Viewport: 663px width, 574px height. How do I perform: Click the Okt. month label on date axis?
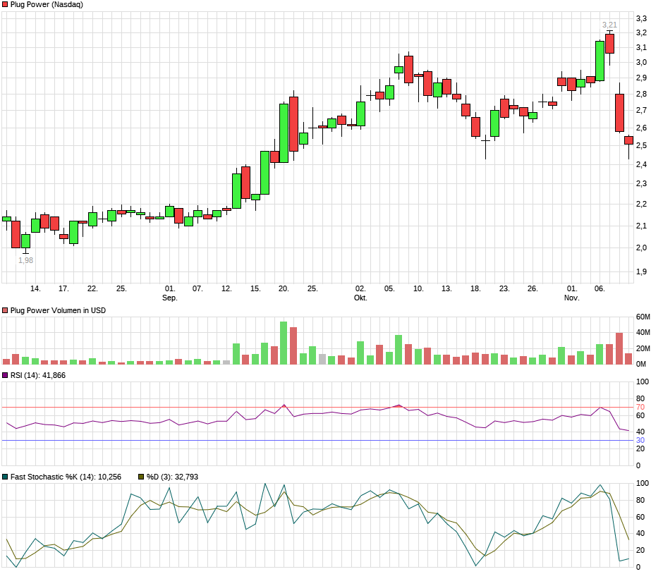[x=360, y=298]
